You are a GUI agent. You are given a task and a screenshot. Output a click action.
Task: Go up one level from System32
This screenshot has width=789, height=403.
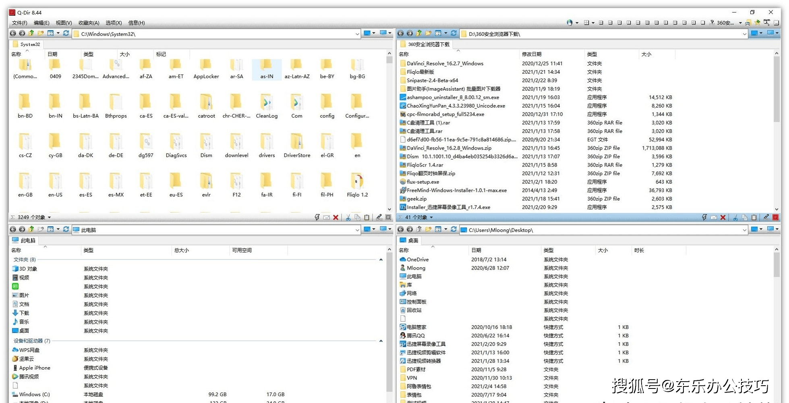(31, 33)
